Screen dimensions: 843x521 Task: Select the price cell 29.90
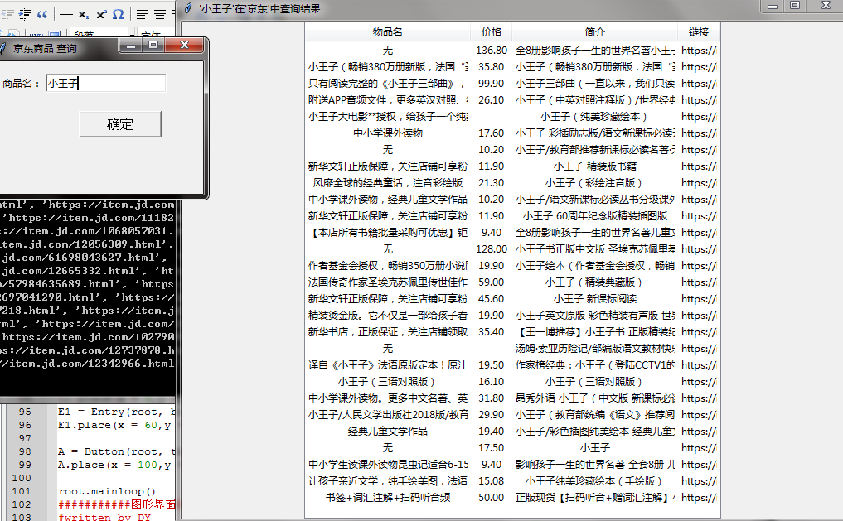point(492,415)
